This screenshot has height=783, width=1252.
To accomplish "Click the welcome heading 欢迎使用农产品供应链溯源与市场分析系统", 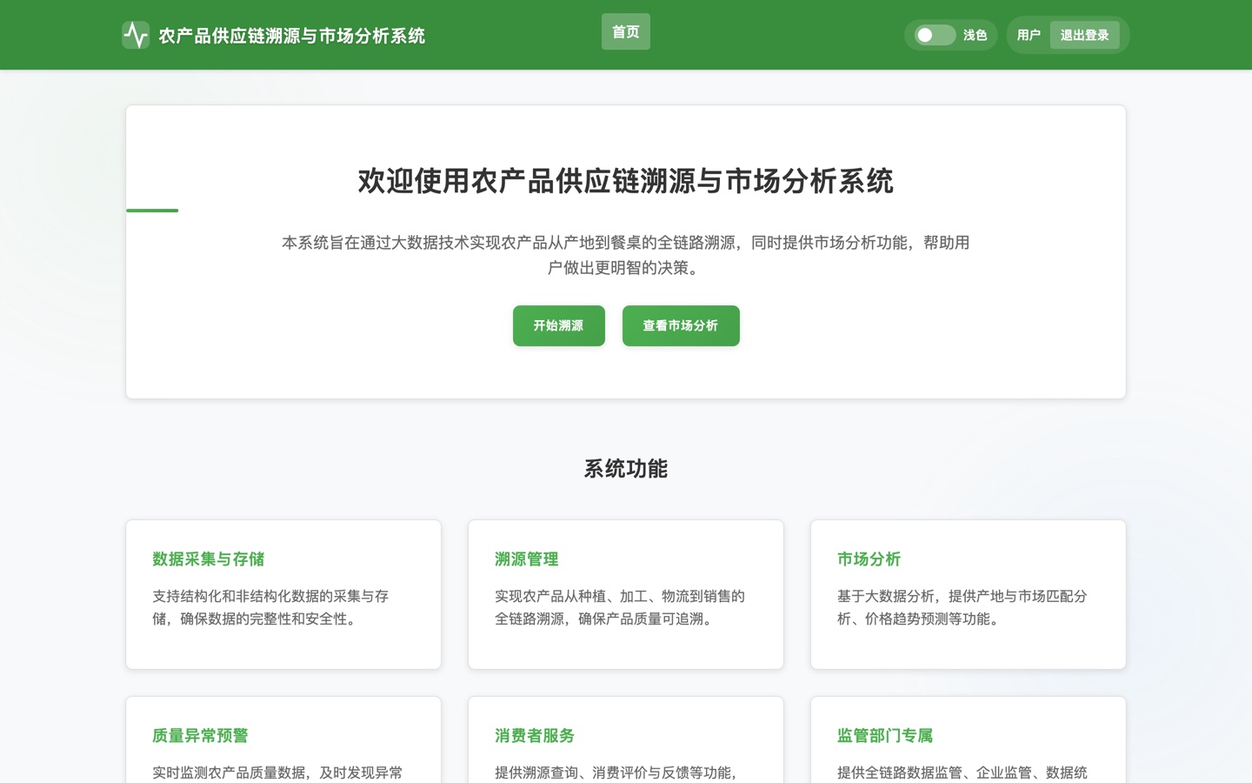I will [626, 181].
